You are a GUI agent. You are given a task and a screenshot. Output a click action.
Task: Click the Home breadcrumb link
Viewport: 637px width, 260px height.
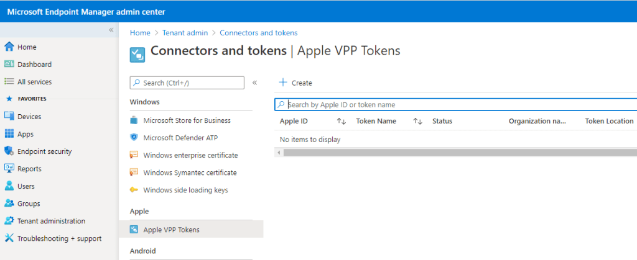[140, 33]
